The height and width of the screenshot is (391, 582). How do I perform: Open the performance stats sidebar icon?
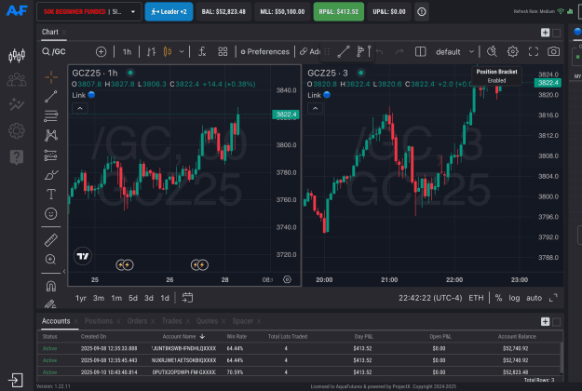click(17, 104)
